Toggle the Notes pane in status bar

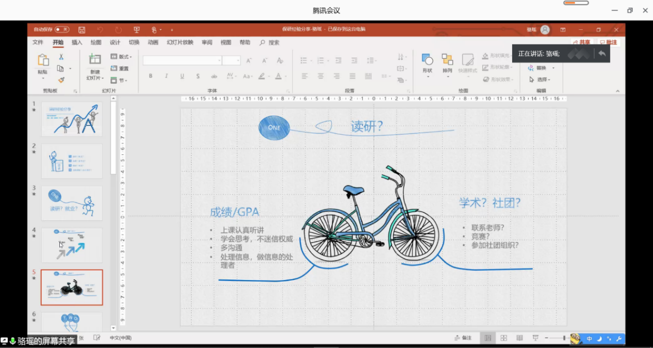pos(463,338)
